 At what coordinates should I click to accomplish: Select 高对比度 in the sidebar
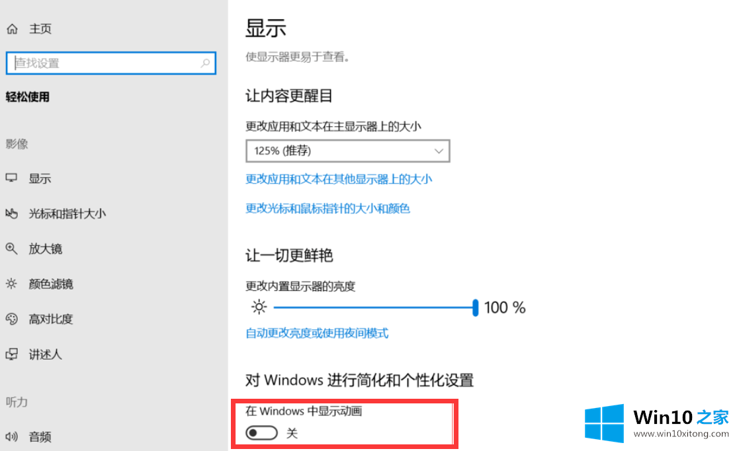click(x=50, y=319)
